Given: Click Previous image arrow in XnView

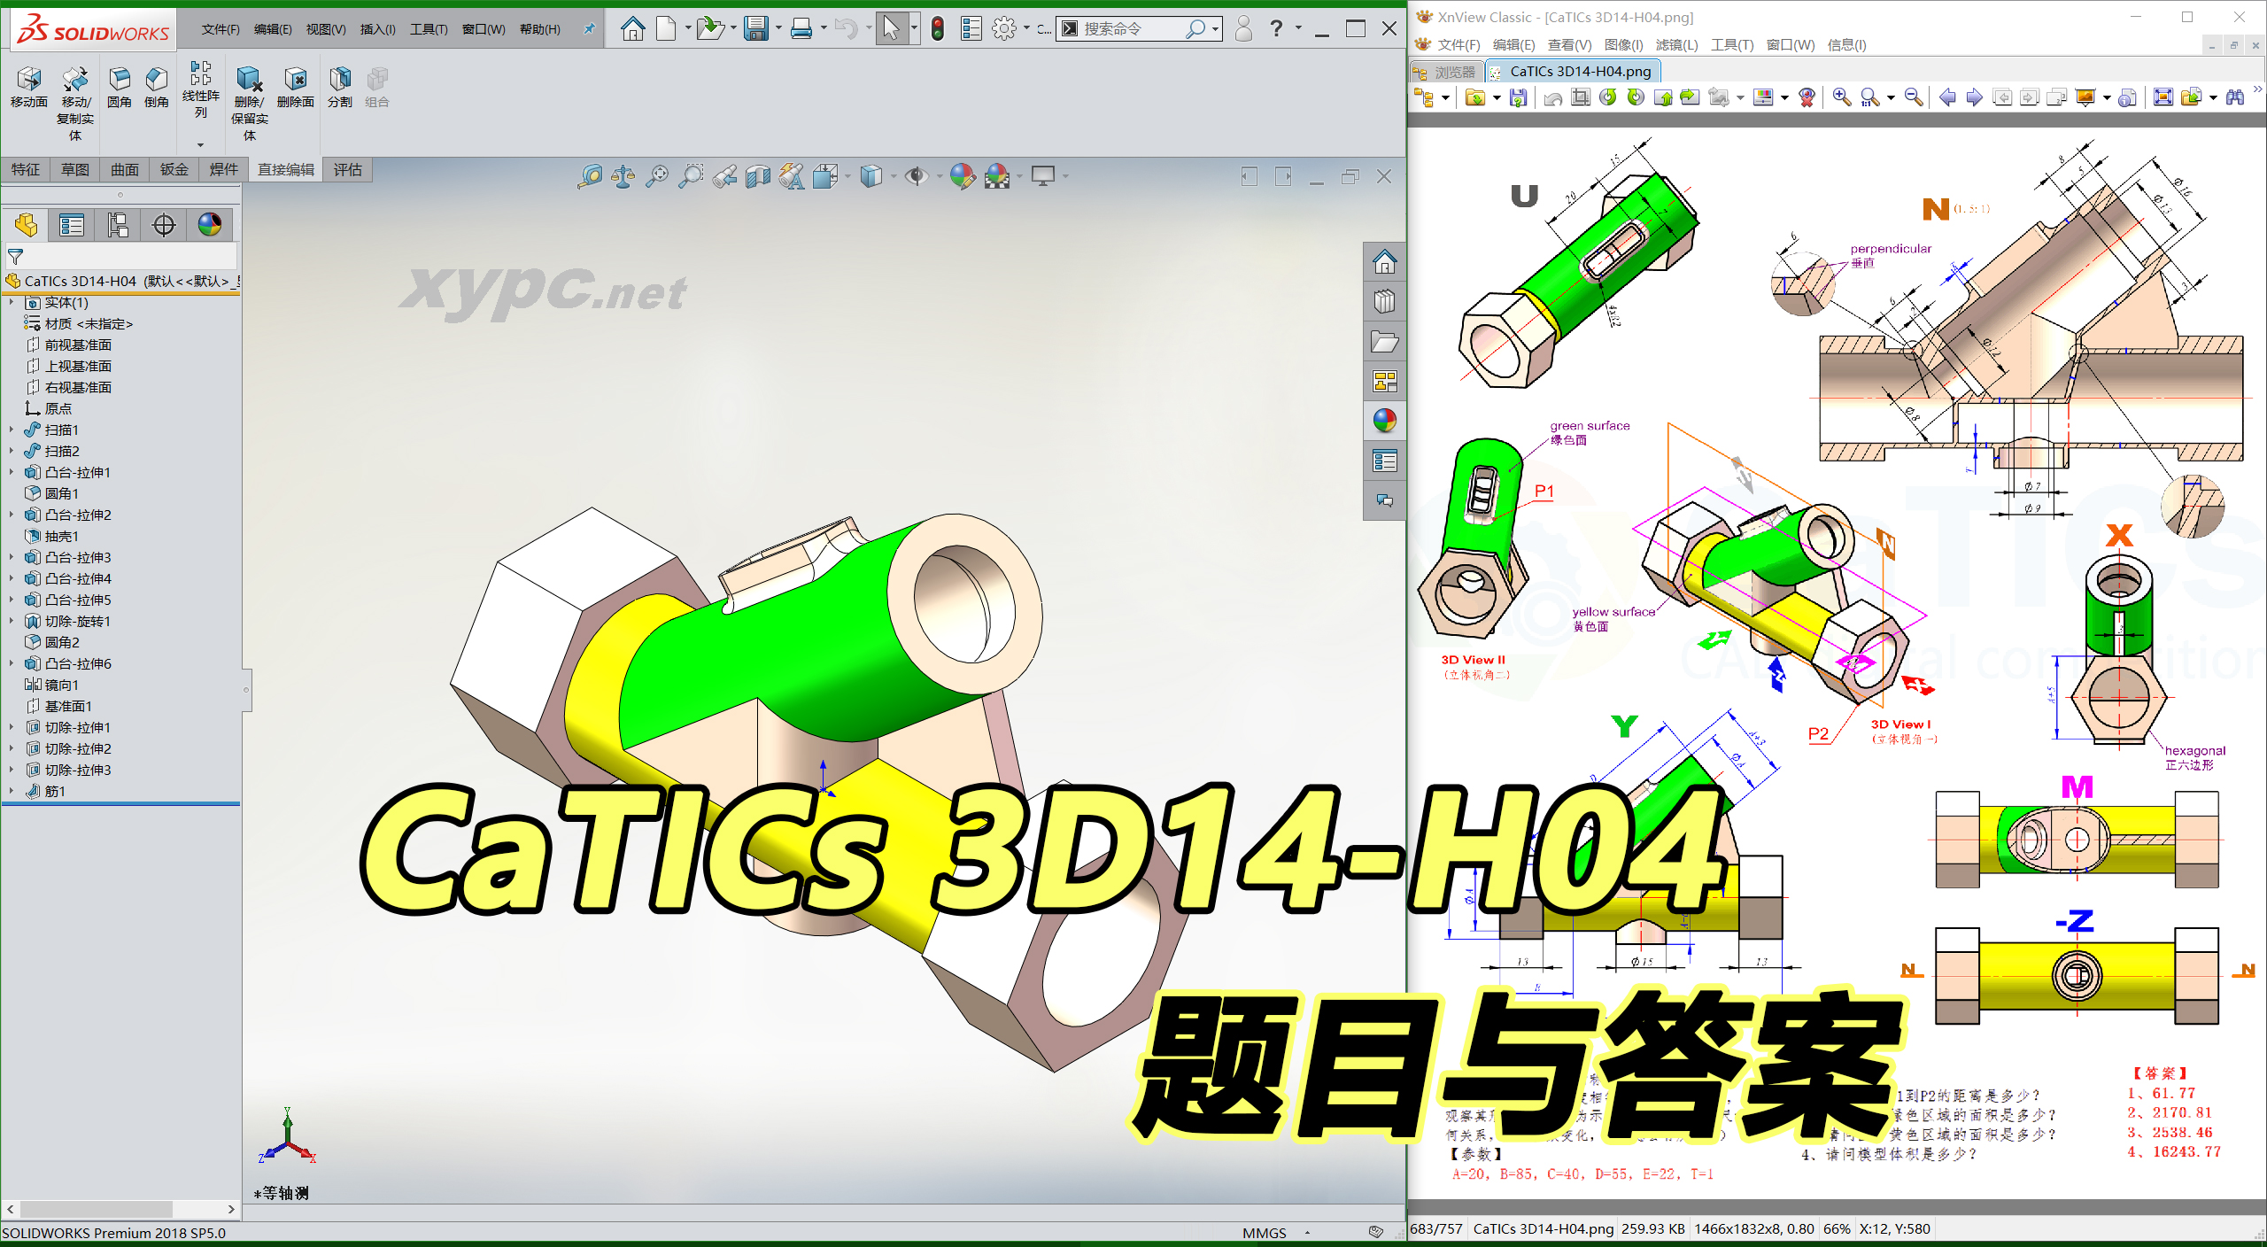Looking at the screenshot, I should click(x=1946, y=97).
